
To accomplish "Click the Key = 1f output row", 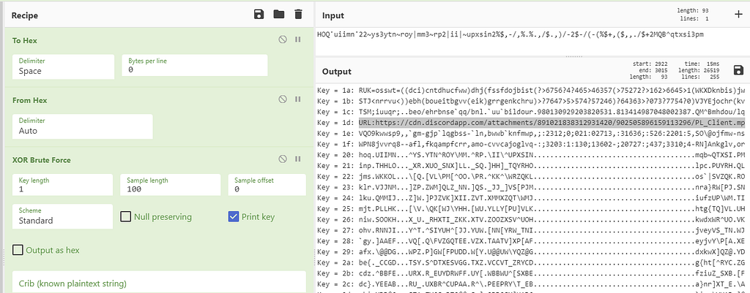I will (x=531, y=144).
